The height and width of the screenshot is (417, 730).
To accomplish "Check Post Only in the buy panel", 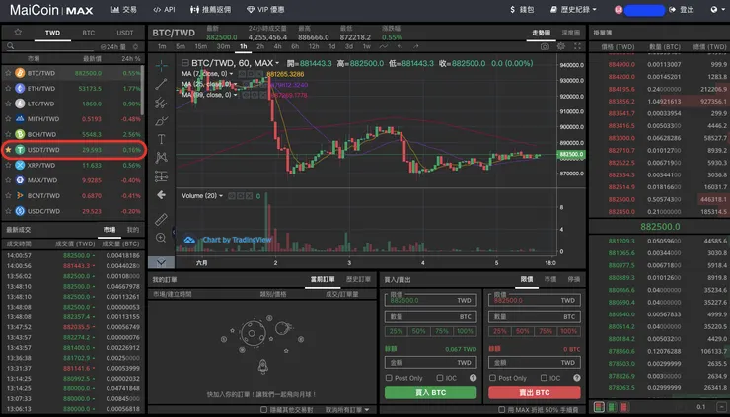I will (389, 378).
